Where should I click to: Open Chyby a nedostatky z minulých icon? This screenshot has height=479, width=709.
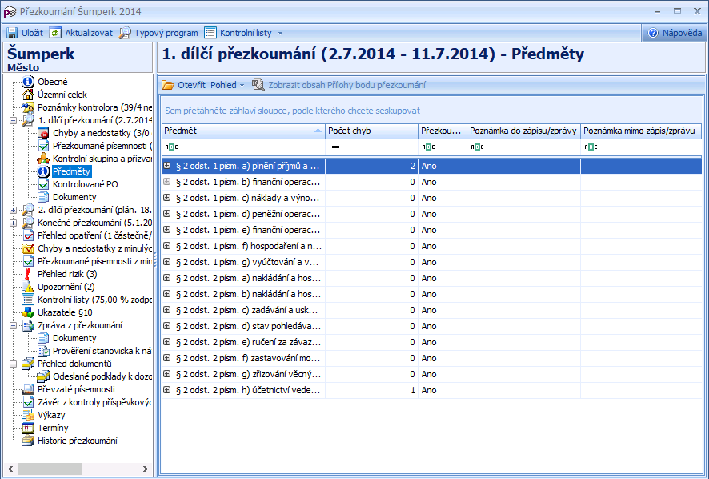pos(28,248)
